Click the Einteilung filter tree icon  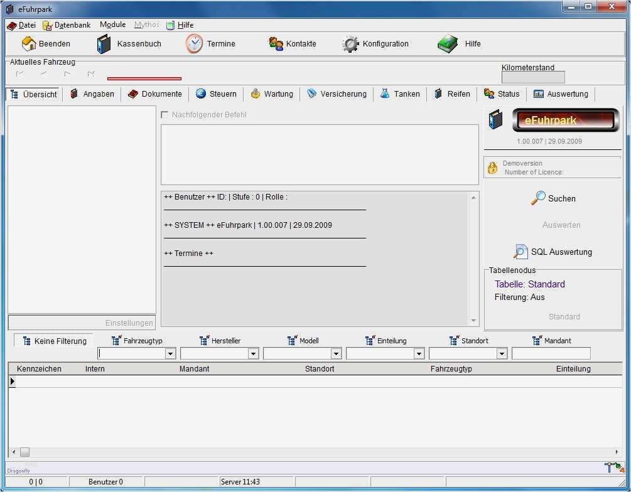tap(370, 340)
